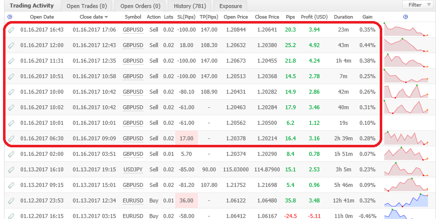Sort table by Open Date header
Viewport: 436px width, 219px height.
coord(42,17)
